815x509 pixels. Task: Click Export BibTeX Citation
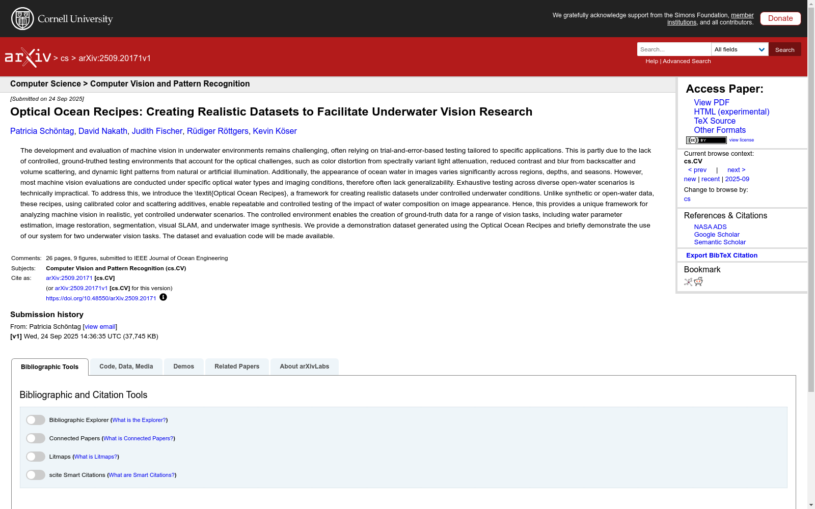coord(722,256)
